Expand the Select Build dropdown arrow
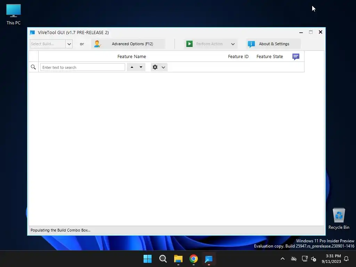This screenshot has width=356, height=267. 69,44
